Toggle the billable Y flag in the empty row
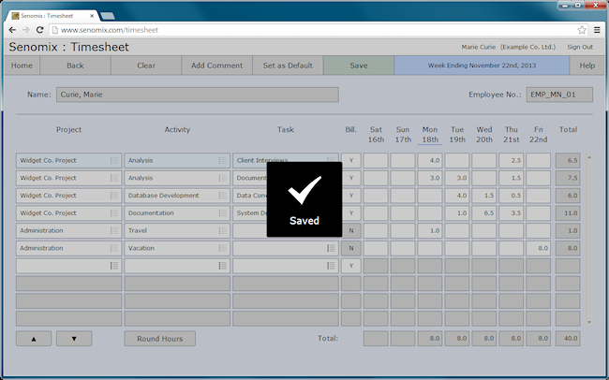 tap(351, 266)
